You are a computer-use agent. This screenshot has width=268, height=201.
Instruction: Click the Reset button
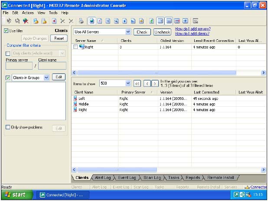click(59, 38)
